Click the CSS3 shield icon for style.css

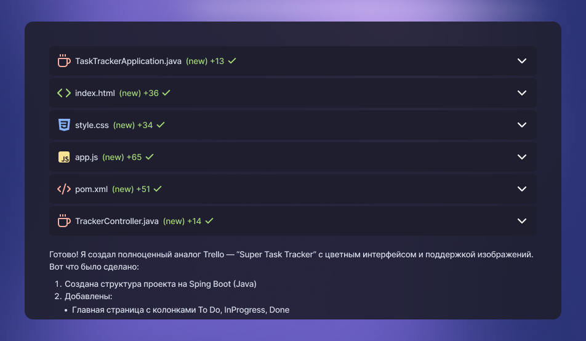click(64, 125)
